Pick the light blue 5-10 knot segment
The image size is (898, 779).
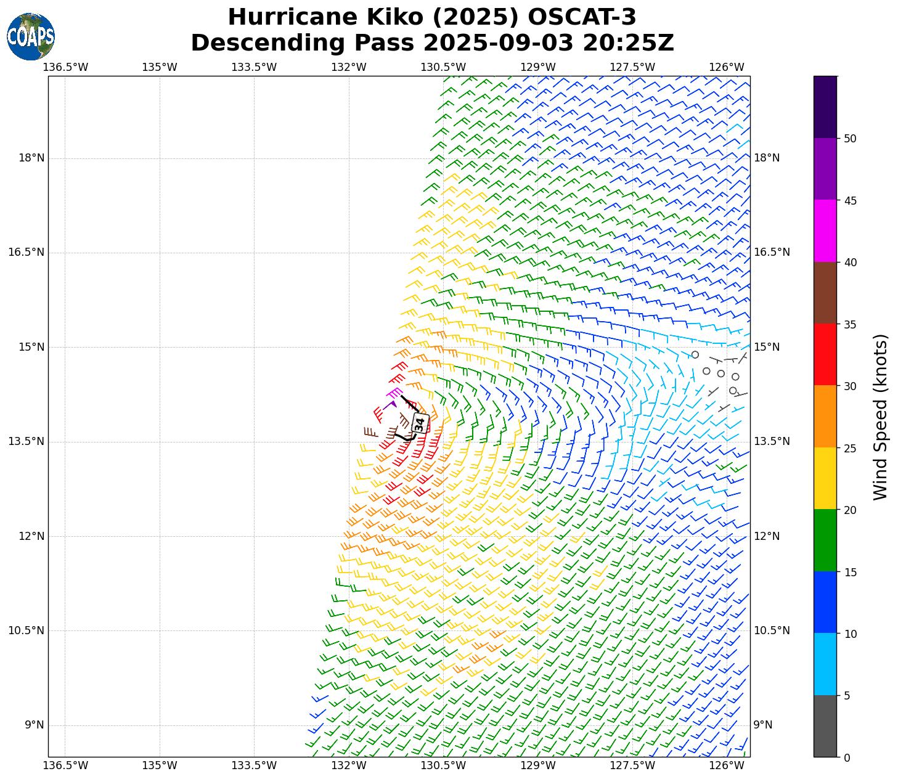click(825, 664)
